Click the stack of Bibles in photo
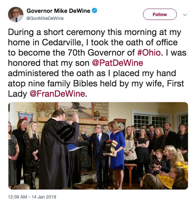Viewport: 196px width, 203px height. [x=110, y=148]
